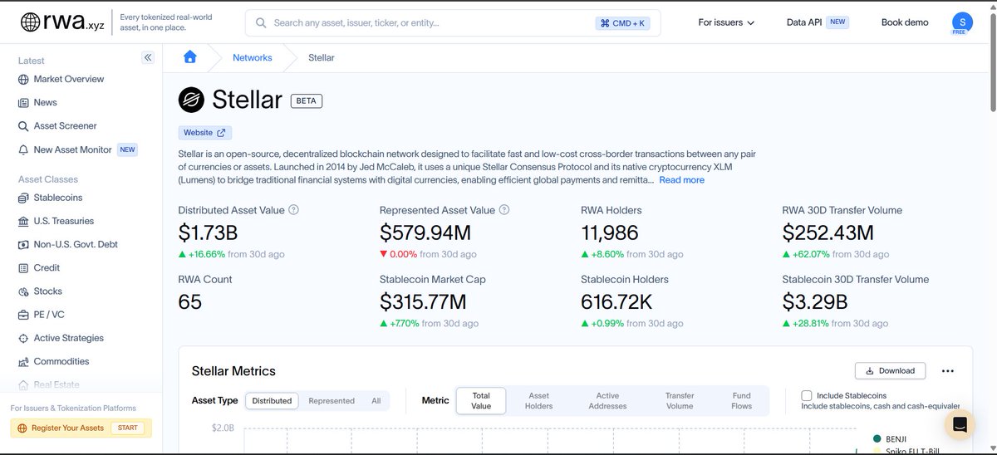Click the New Asset Monitor bell icon
Image resolution: width=997 pixels, height=455 pixels.
pos(23,150)
